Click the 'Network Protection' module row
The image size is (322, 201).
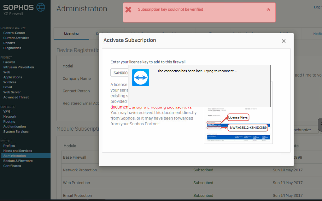[x=192, y=170]
